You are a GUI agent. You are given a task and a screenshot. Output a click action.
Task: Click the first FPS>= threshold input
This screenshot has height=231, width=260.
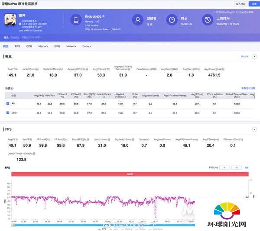224,167
